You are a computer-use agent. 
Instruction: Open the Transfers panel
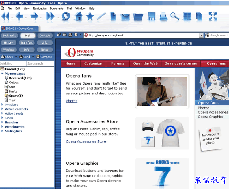pos(27,42)
